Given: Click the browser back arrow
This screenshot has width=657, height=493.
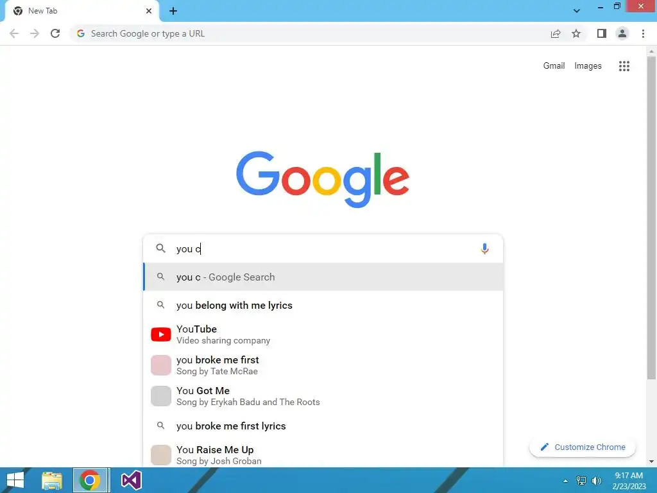Looking at the screenshot, I should tap(14, 33).
